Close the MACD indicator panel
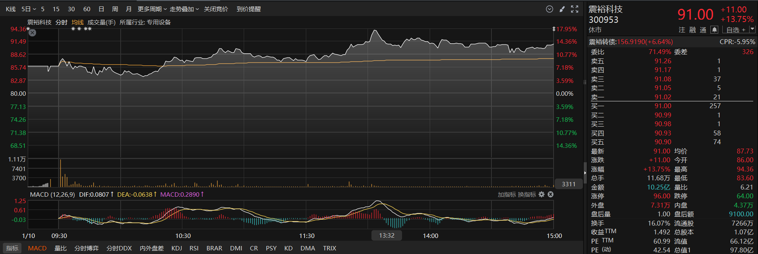The image size is (758, 254). 550,194
